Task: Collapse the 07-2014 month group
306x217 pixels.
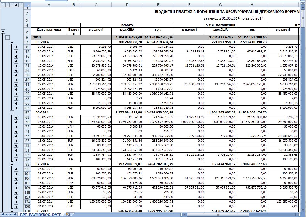Action: (x=12, y=164)
